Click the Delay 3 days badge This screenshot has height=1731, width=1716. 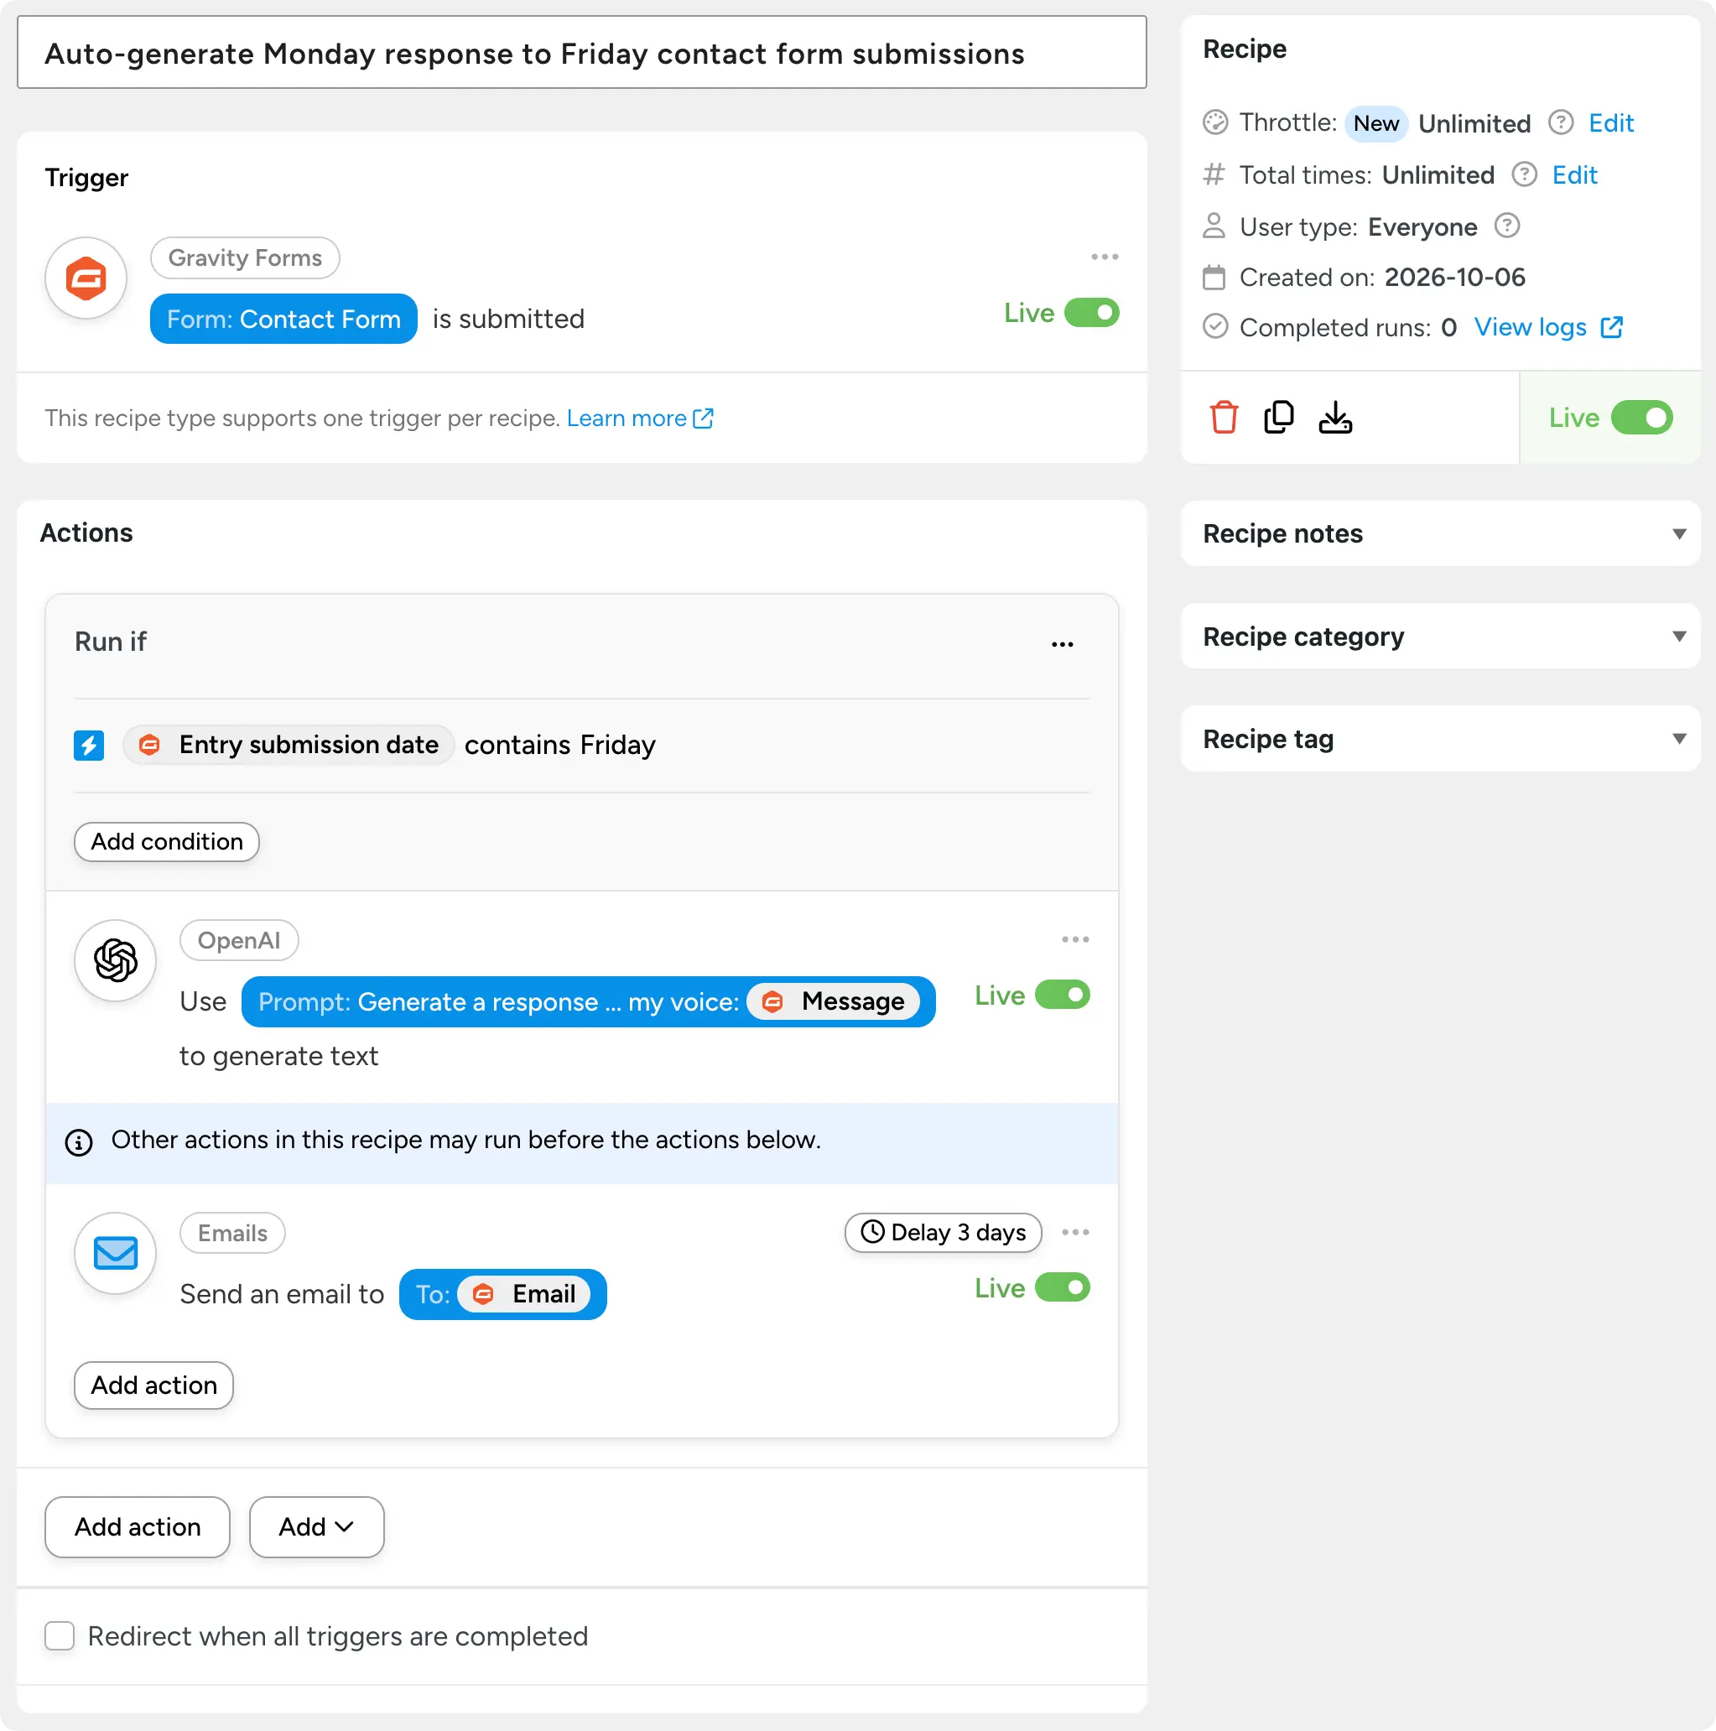pos(943,1233)
